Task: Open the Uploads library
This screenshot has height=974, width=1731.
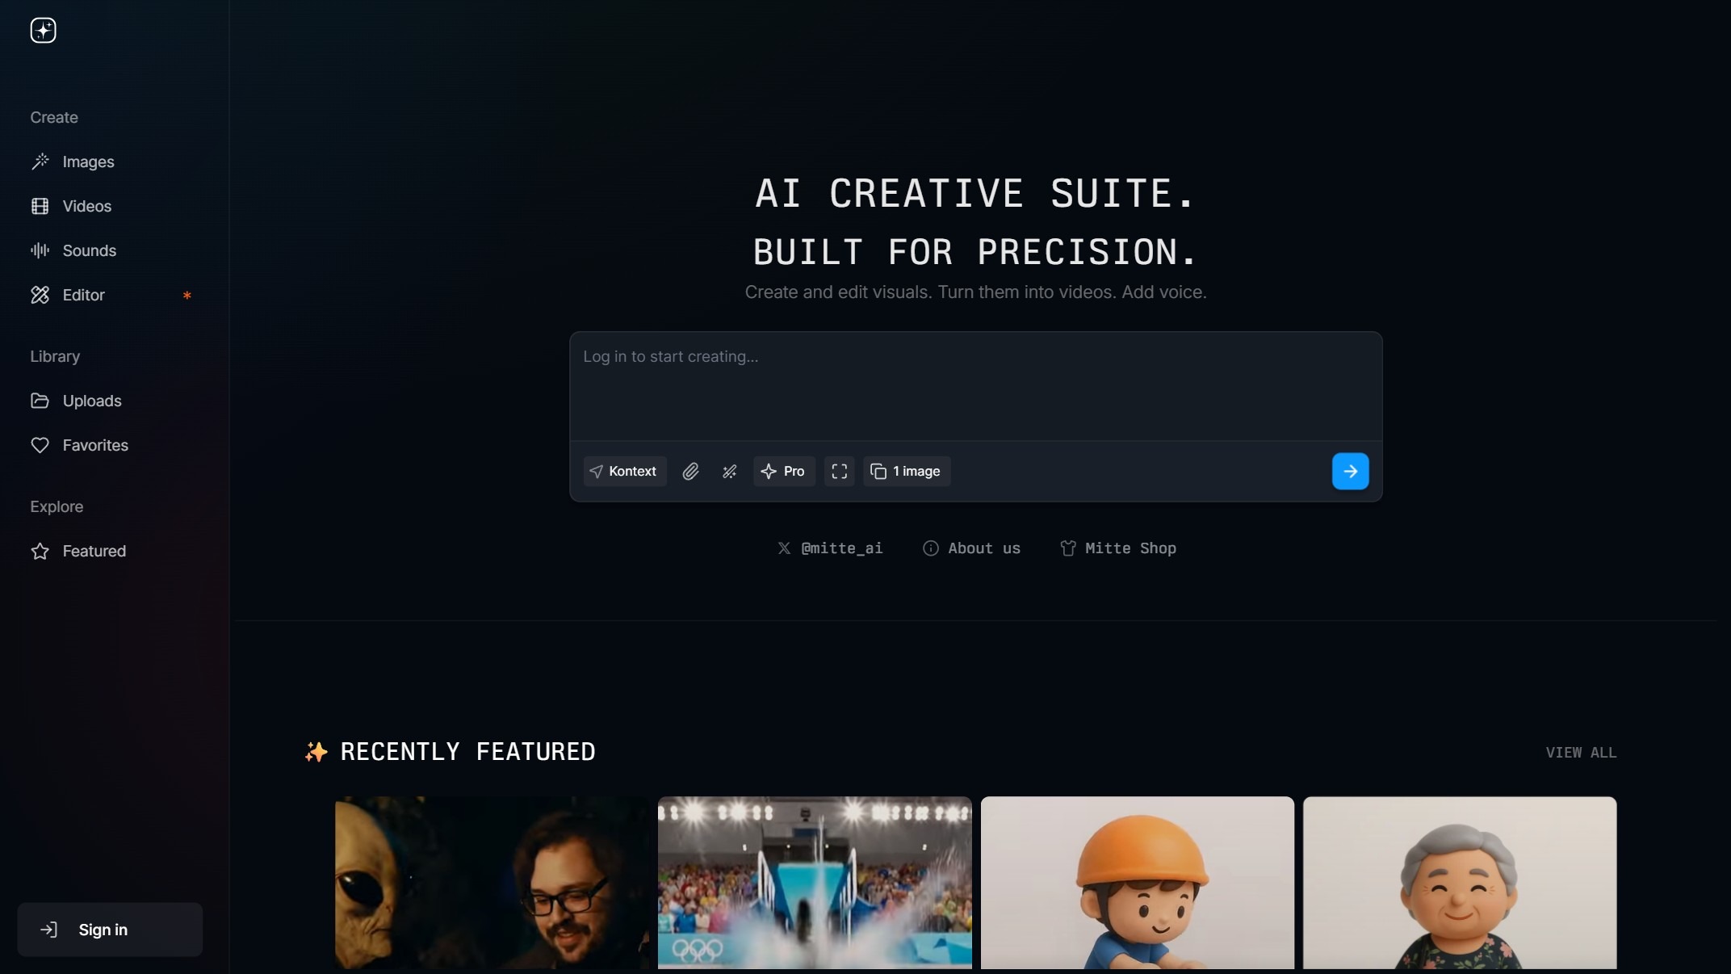Action: pyautogui.click(x=91, y=401)
